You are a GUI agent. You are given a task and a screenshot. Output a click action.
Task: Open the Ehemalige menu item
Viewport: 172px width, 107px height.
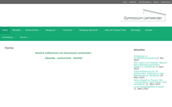point(136,30)
